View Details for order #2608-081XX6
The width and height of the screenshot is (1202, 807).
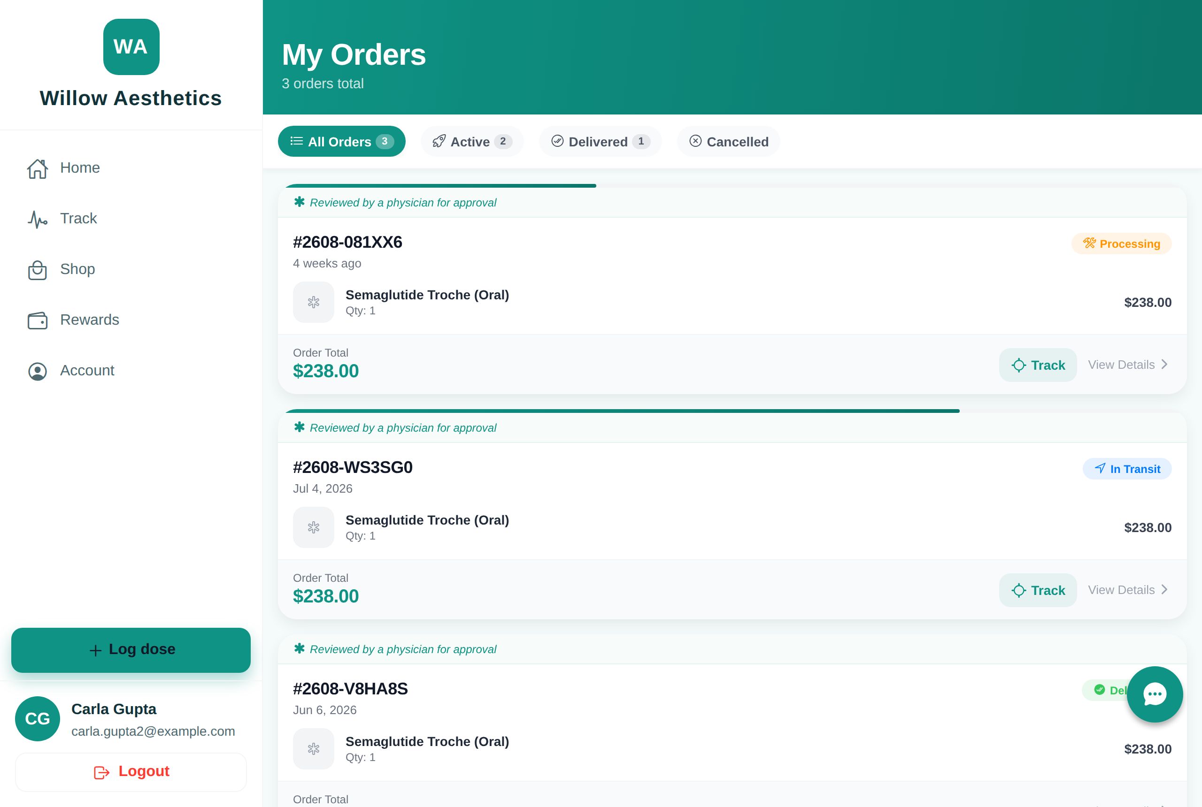1128,365
